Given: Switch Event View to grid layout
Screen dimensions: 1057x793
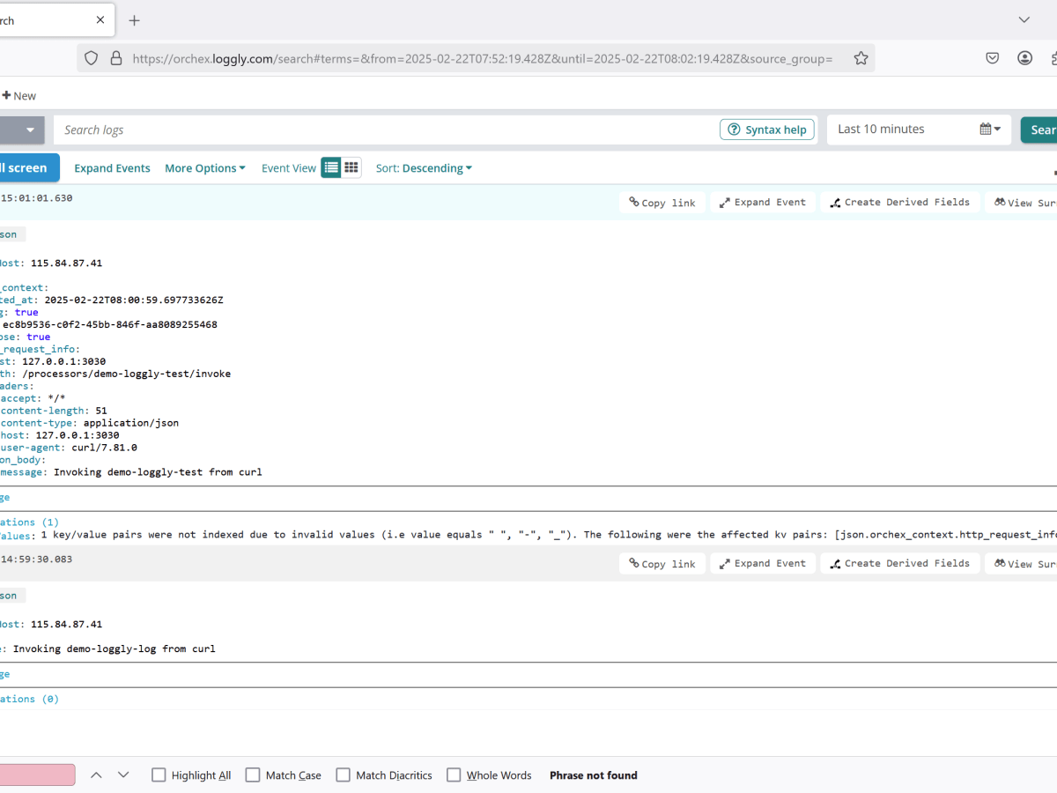Looking at the screenshot, I should tap(351, 167).
